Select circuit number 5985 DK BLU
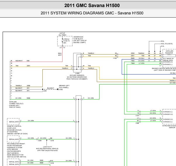 (133, 58)
